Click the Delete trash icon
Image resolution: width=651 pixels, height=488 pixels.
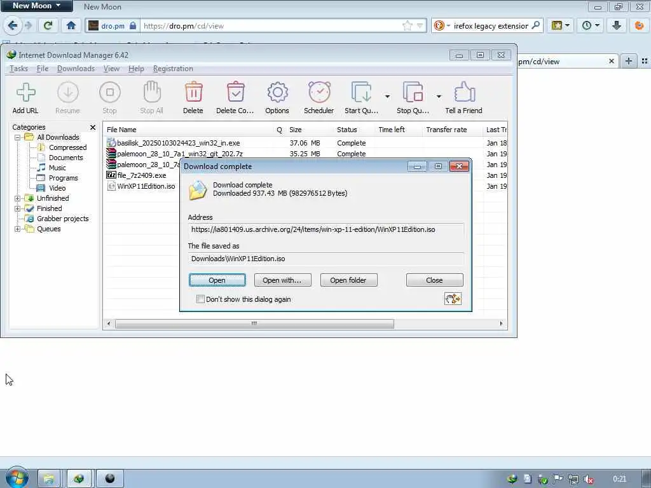point(193,91)
